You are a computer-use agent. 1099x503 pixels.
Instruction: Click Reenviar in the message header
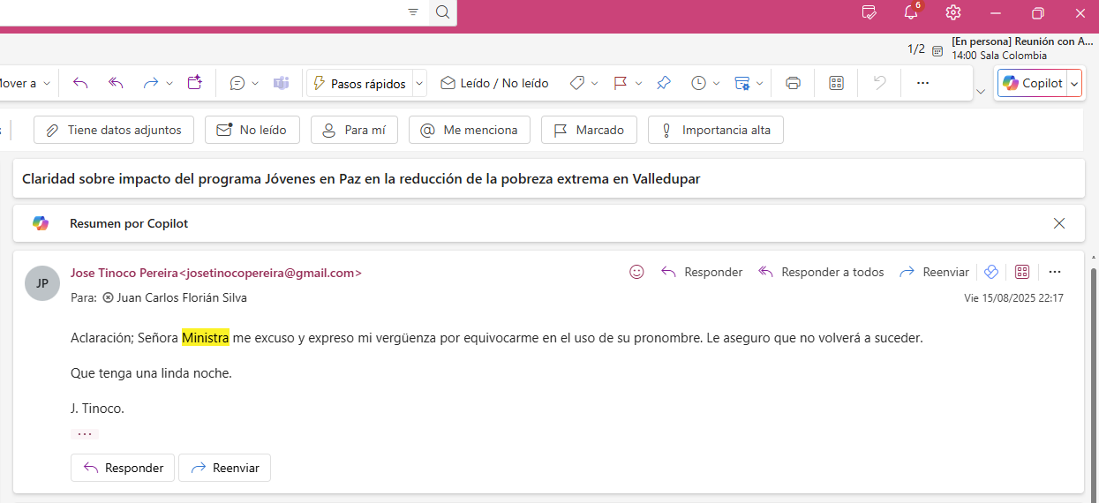934,272
